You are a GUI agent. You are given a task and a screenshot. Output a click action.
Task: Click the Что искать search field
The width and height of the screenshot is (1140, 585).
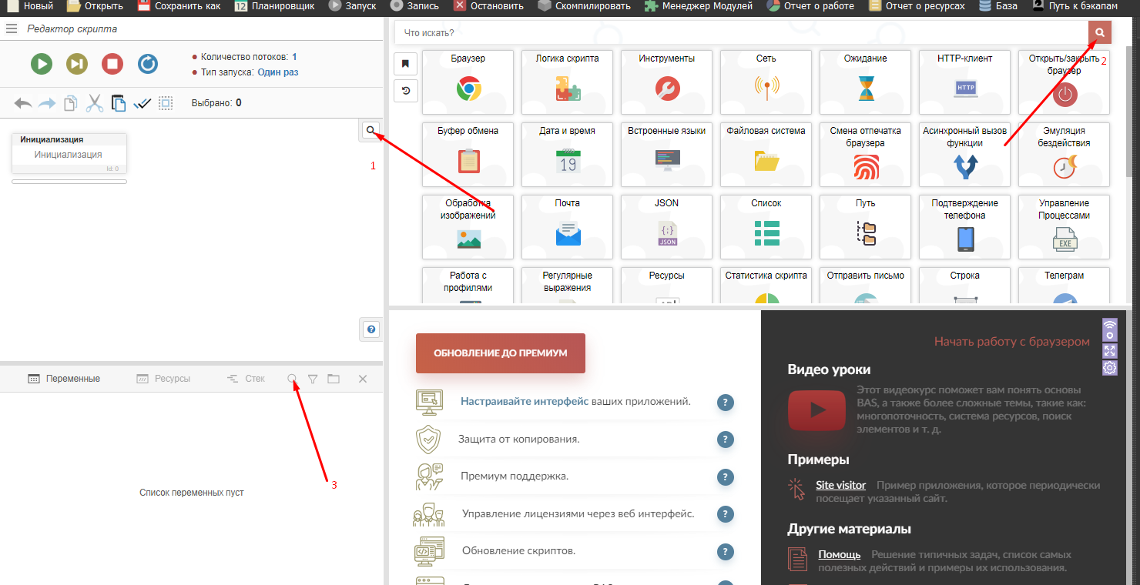(x=739, y=33)
